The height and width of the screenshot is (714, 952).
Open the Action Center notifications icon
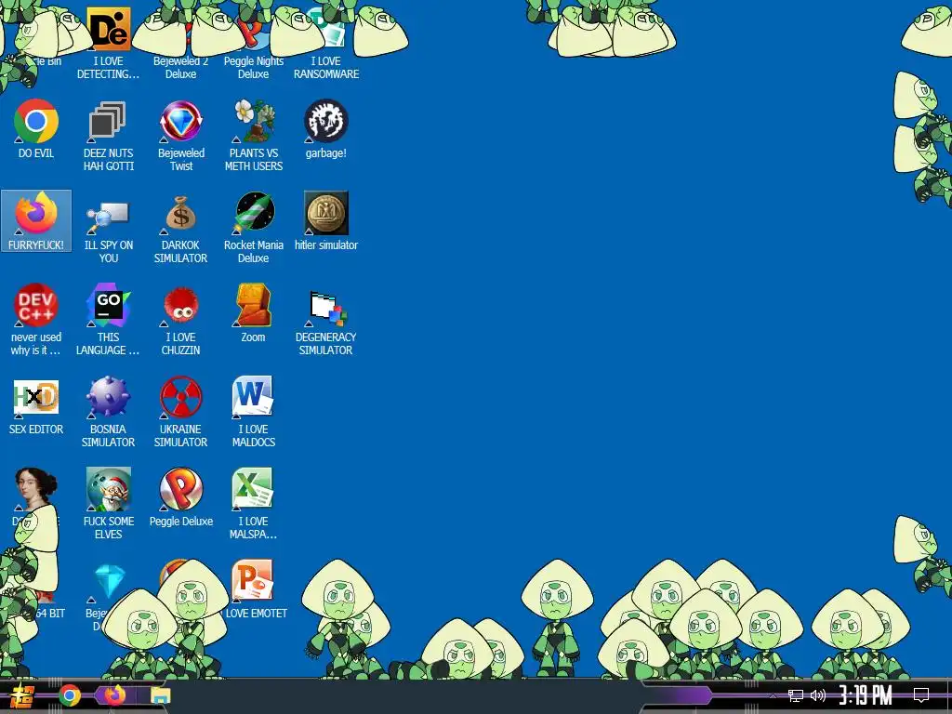(921, 695)
